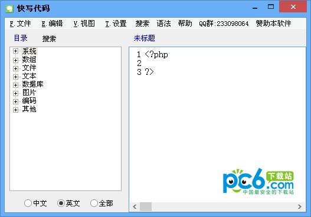The width and height of the screenshot is (311, 217).
Task: Place cursor on empty code line 2
Action: pyautogui.click(x=139, y=64)
